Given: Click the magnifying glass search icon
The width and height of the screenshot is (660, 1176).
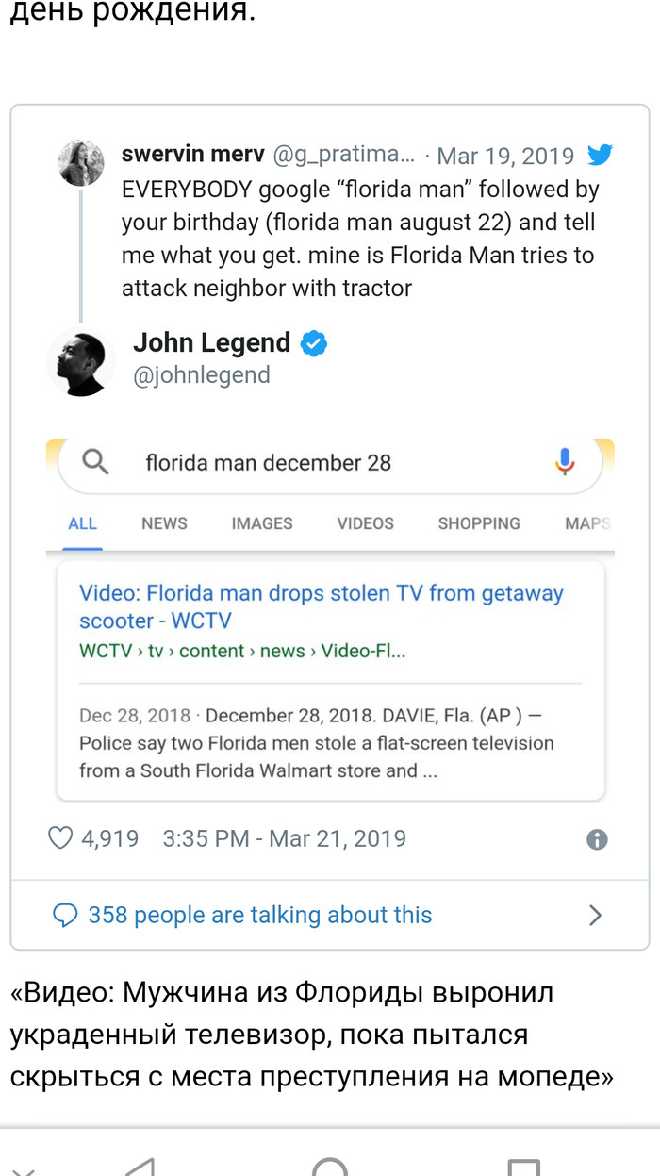Looking at the screenshot, I should (95, 462).
